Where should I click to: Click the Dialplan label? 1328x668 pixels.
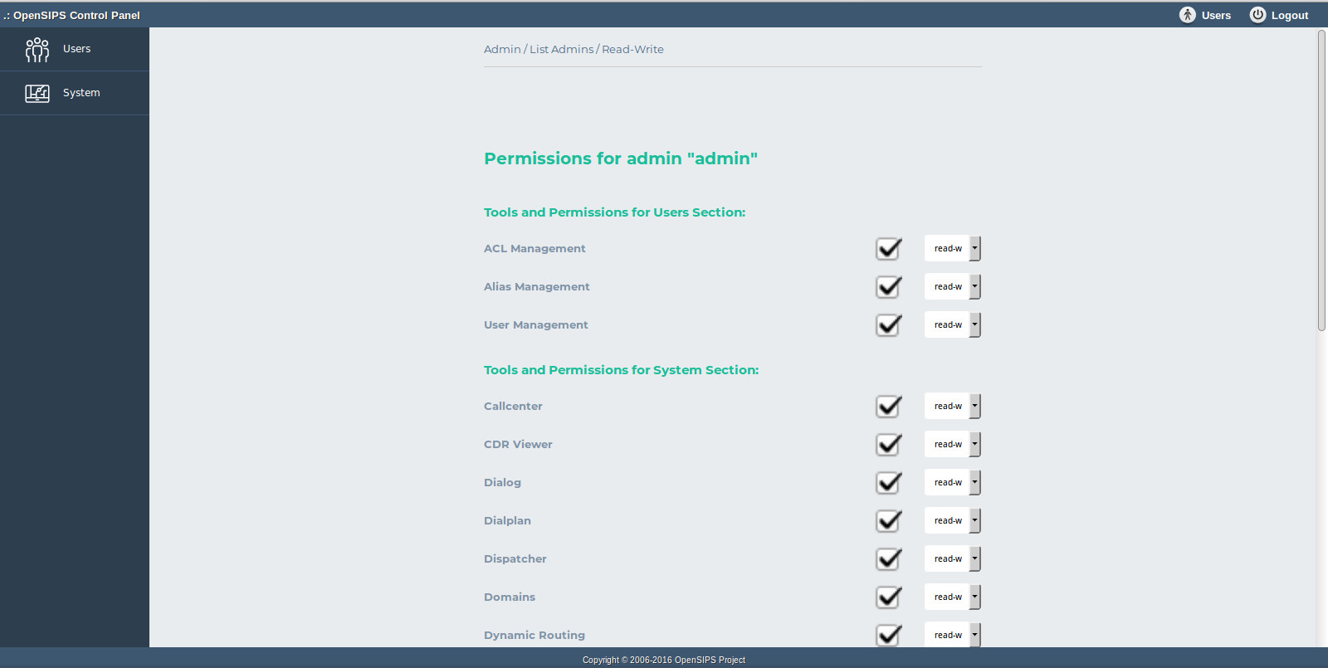(x=507, y=520)
